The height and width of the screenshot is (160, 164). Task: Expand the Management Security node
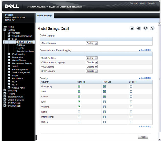tap(9, 63)
